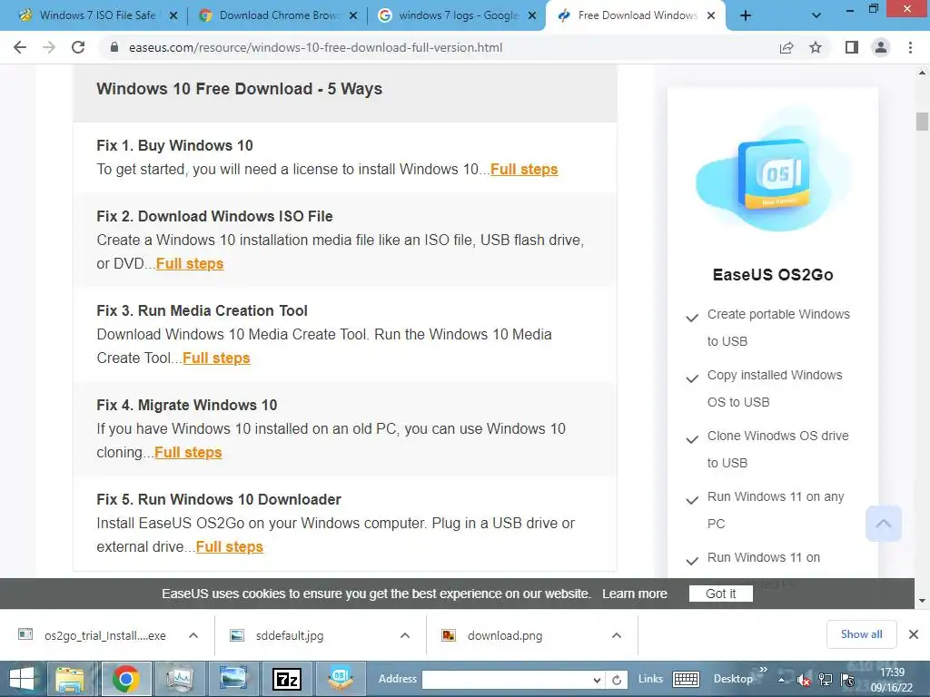Expand options for os2go_trial_Install exe download
The image size is (930, 697).
pyautogui.click(x=193, y=635)
